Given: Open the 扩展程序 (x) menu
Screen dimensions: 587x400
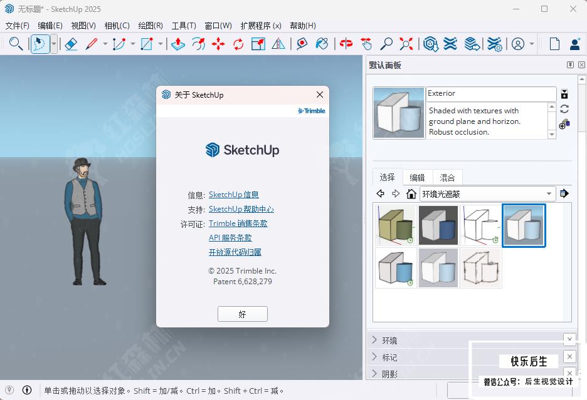Looking at the screenshot, I should pos(261,26).
